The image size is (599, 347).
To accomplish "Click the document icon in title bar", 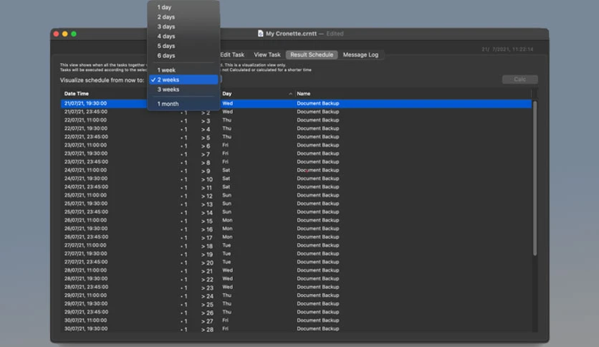I will click(260, 34).
